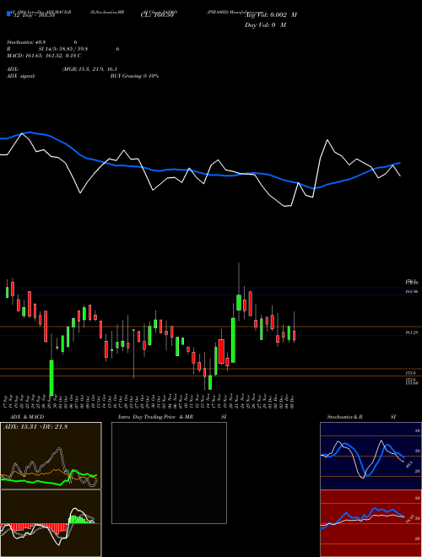Viewport: 422px width, 557px height.
Task: Select the 'CL: 160.50' closing price text
Action: tap(157, 15)
